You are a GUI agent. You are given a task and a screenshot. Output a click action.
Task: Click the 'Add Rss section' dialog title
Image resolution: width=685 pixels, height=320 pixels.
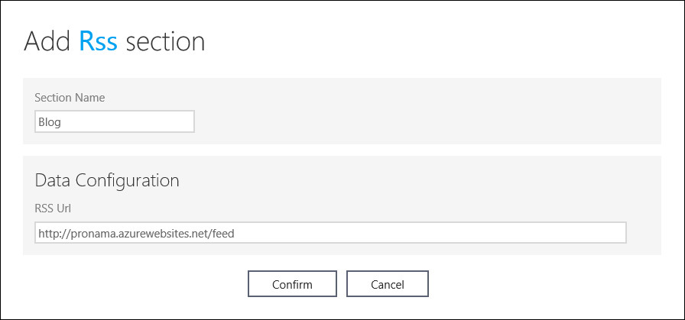pos(115,40)
